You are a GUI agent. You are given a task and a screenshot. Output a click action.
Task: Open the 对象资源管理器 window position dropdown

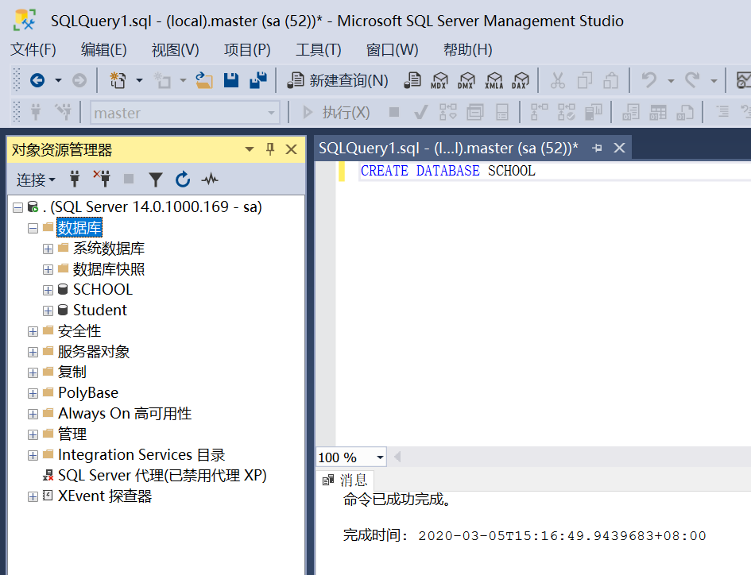249,149
